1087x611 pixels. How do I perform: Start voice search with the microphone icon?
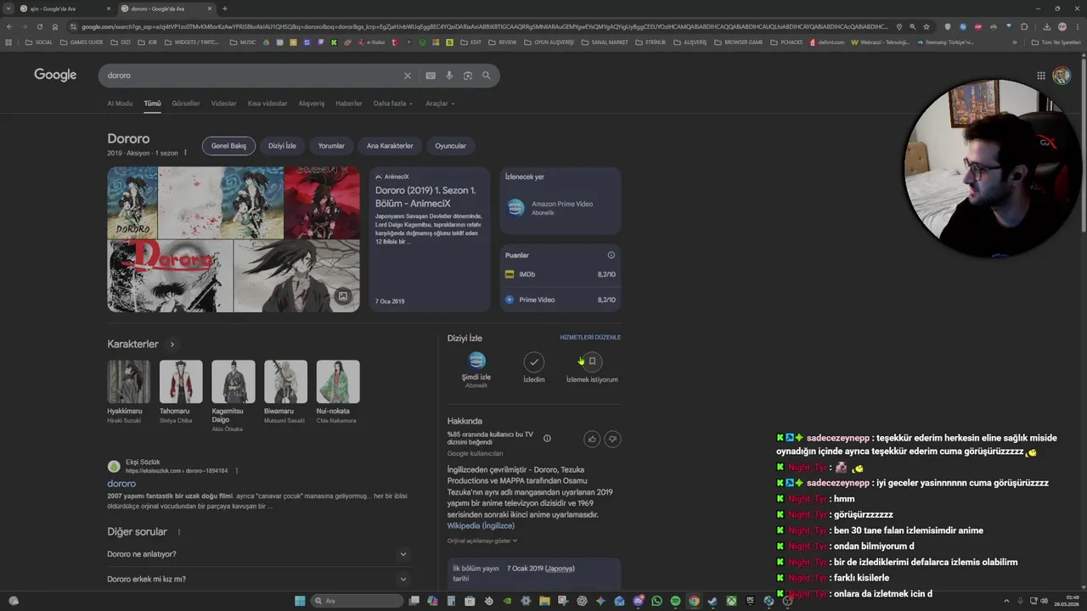[x=449, y=76]
